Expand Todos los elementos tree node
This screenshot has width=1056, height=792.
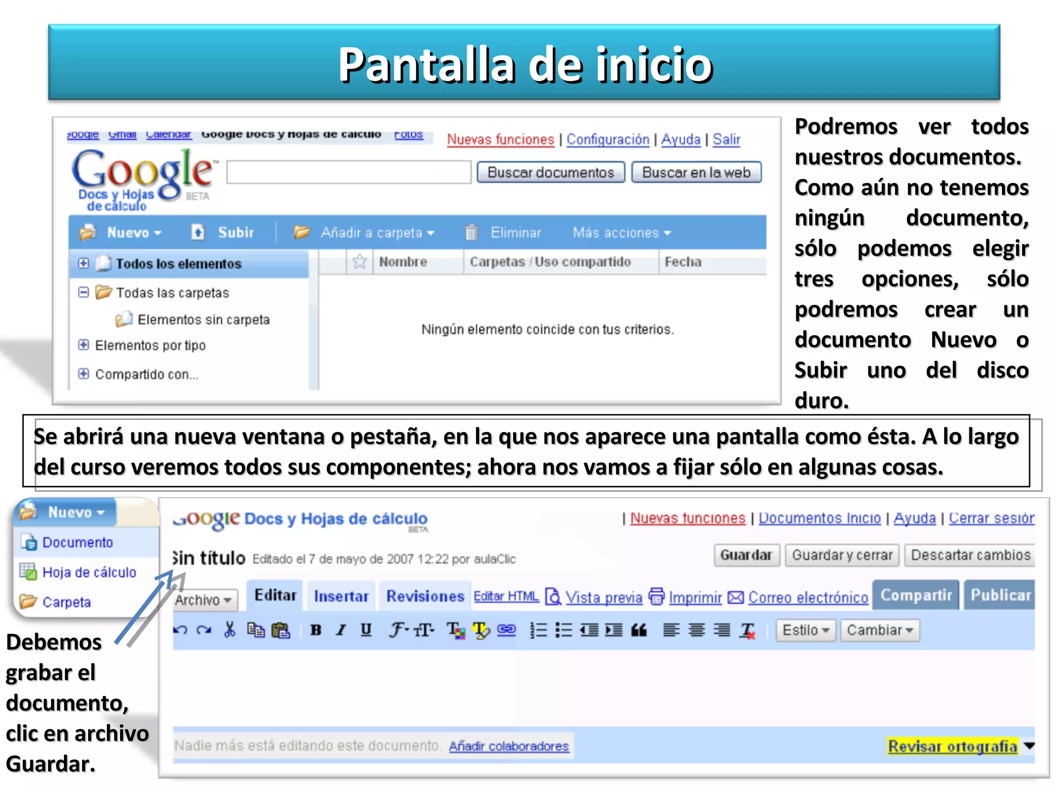click(83, 263)
